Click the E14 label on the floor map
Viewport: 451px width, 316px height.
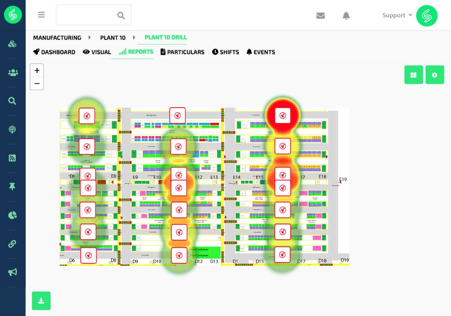237,177
